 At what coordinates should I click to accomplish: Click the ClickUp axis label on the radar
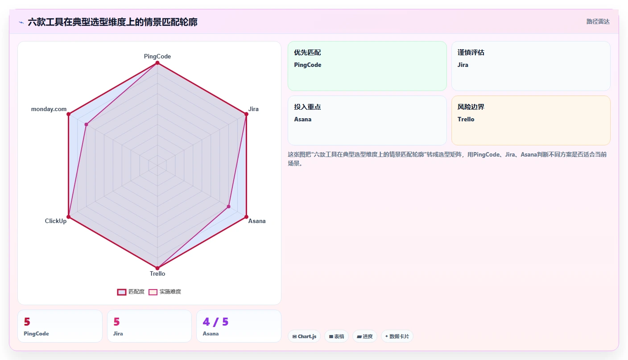click(x=56, y=221)
